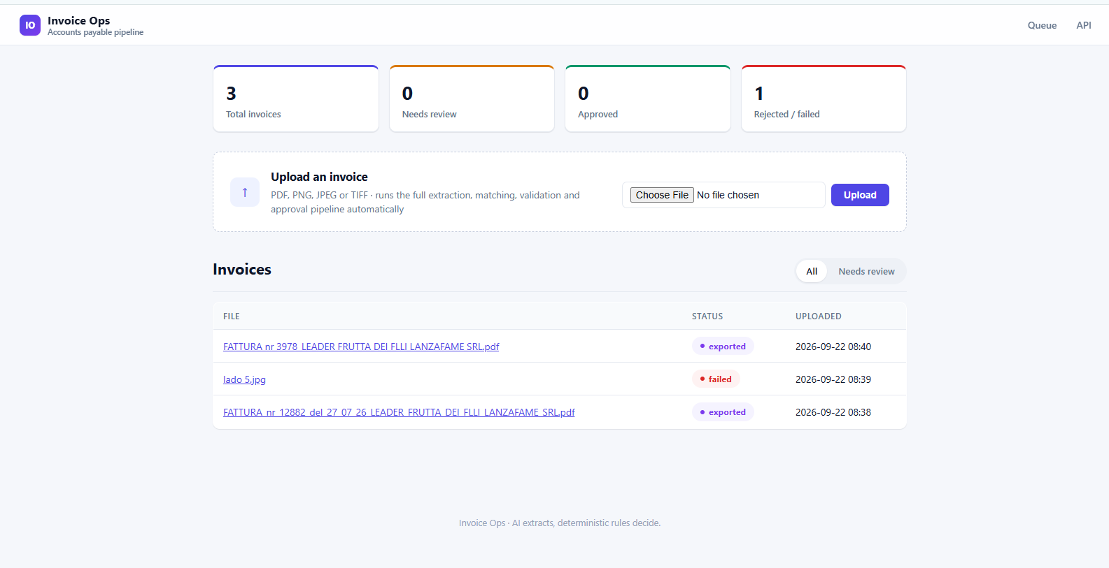Open the lado 5.jpg file link
1109x568 pixels.
[x=244, y=379]
